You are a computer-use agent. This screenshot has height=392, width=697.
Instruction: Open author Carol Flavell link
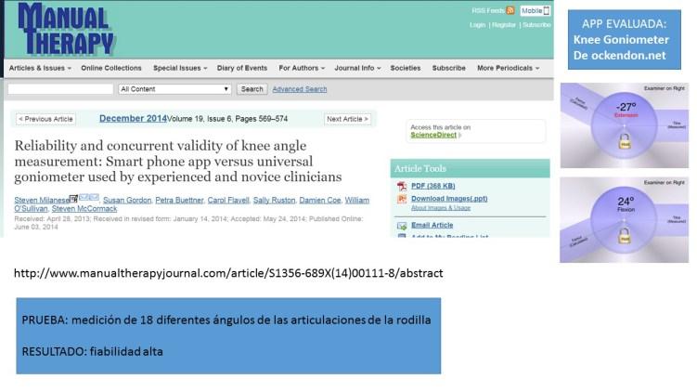point(228,201)
